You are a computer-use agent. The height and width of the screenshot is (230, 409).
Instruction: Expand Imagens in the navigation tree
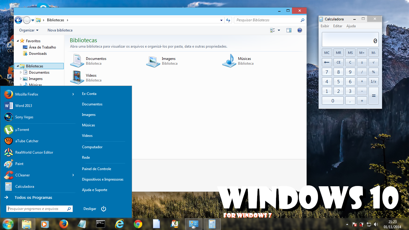click(21, 79)
